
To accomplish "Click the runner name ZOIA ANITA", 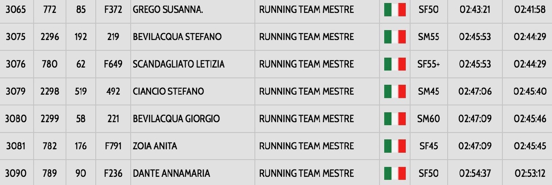I will pyautogui.click(x=155, y=146).
